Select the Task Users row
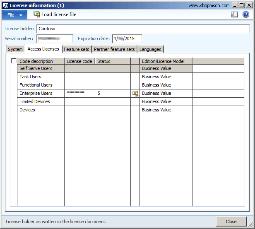The width and height of the screenshot is (255, 229). 41,77
